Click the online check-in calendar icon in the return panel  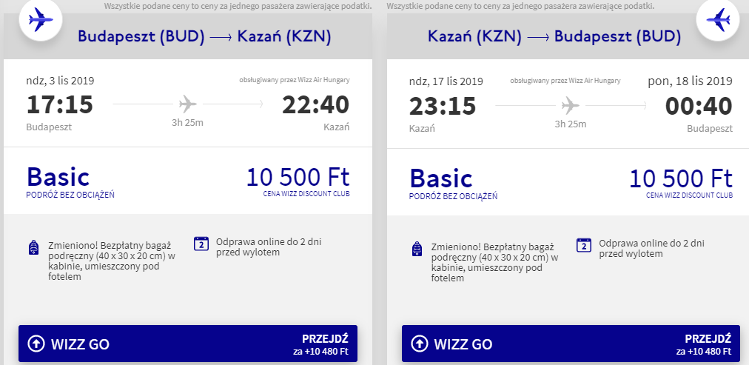tap(584, 244)
